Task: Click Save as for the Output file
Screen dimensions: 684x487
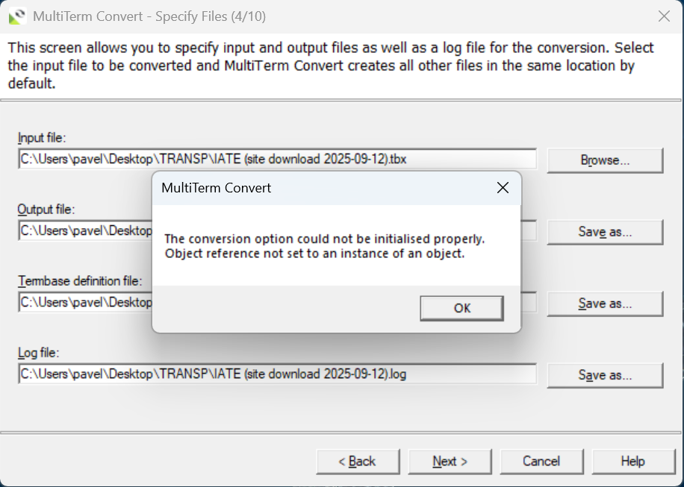Action: 605,231
